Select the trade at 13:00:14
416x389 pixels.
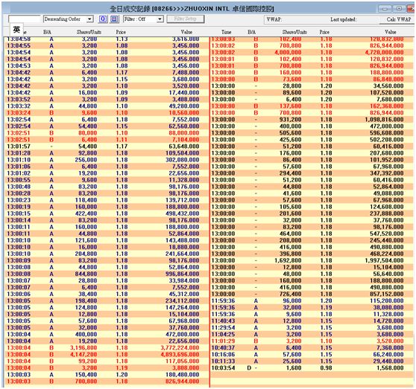coord(107,220)
